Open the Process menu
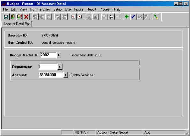 coord(105,9)
